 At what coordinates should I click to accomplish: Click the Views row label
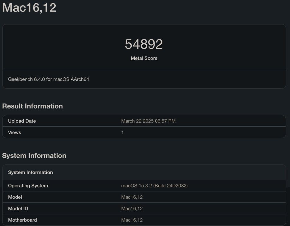pos(15,132)
